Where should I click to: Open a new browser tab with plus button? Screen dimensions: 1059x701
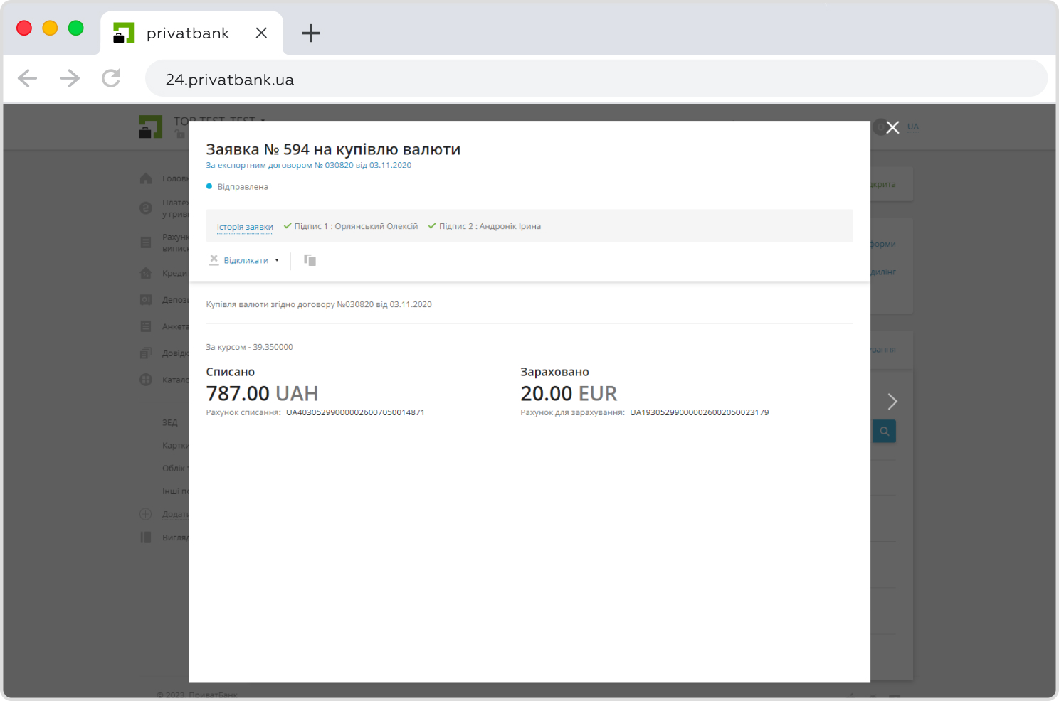click(310, 33)
